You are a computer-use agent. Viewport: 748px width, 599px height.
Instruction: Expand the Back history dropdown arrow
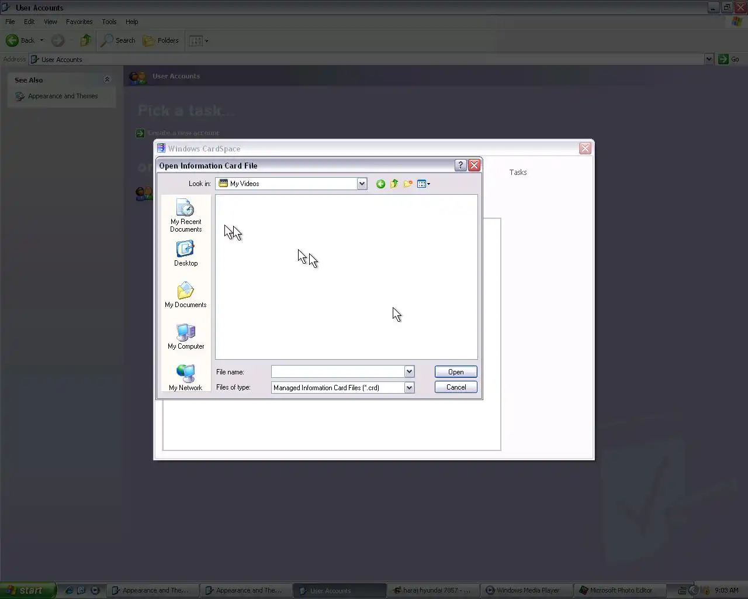(41, 40)
